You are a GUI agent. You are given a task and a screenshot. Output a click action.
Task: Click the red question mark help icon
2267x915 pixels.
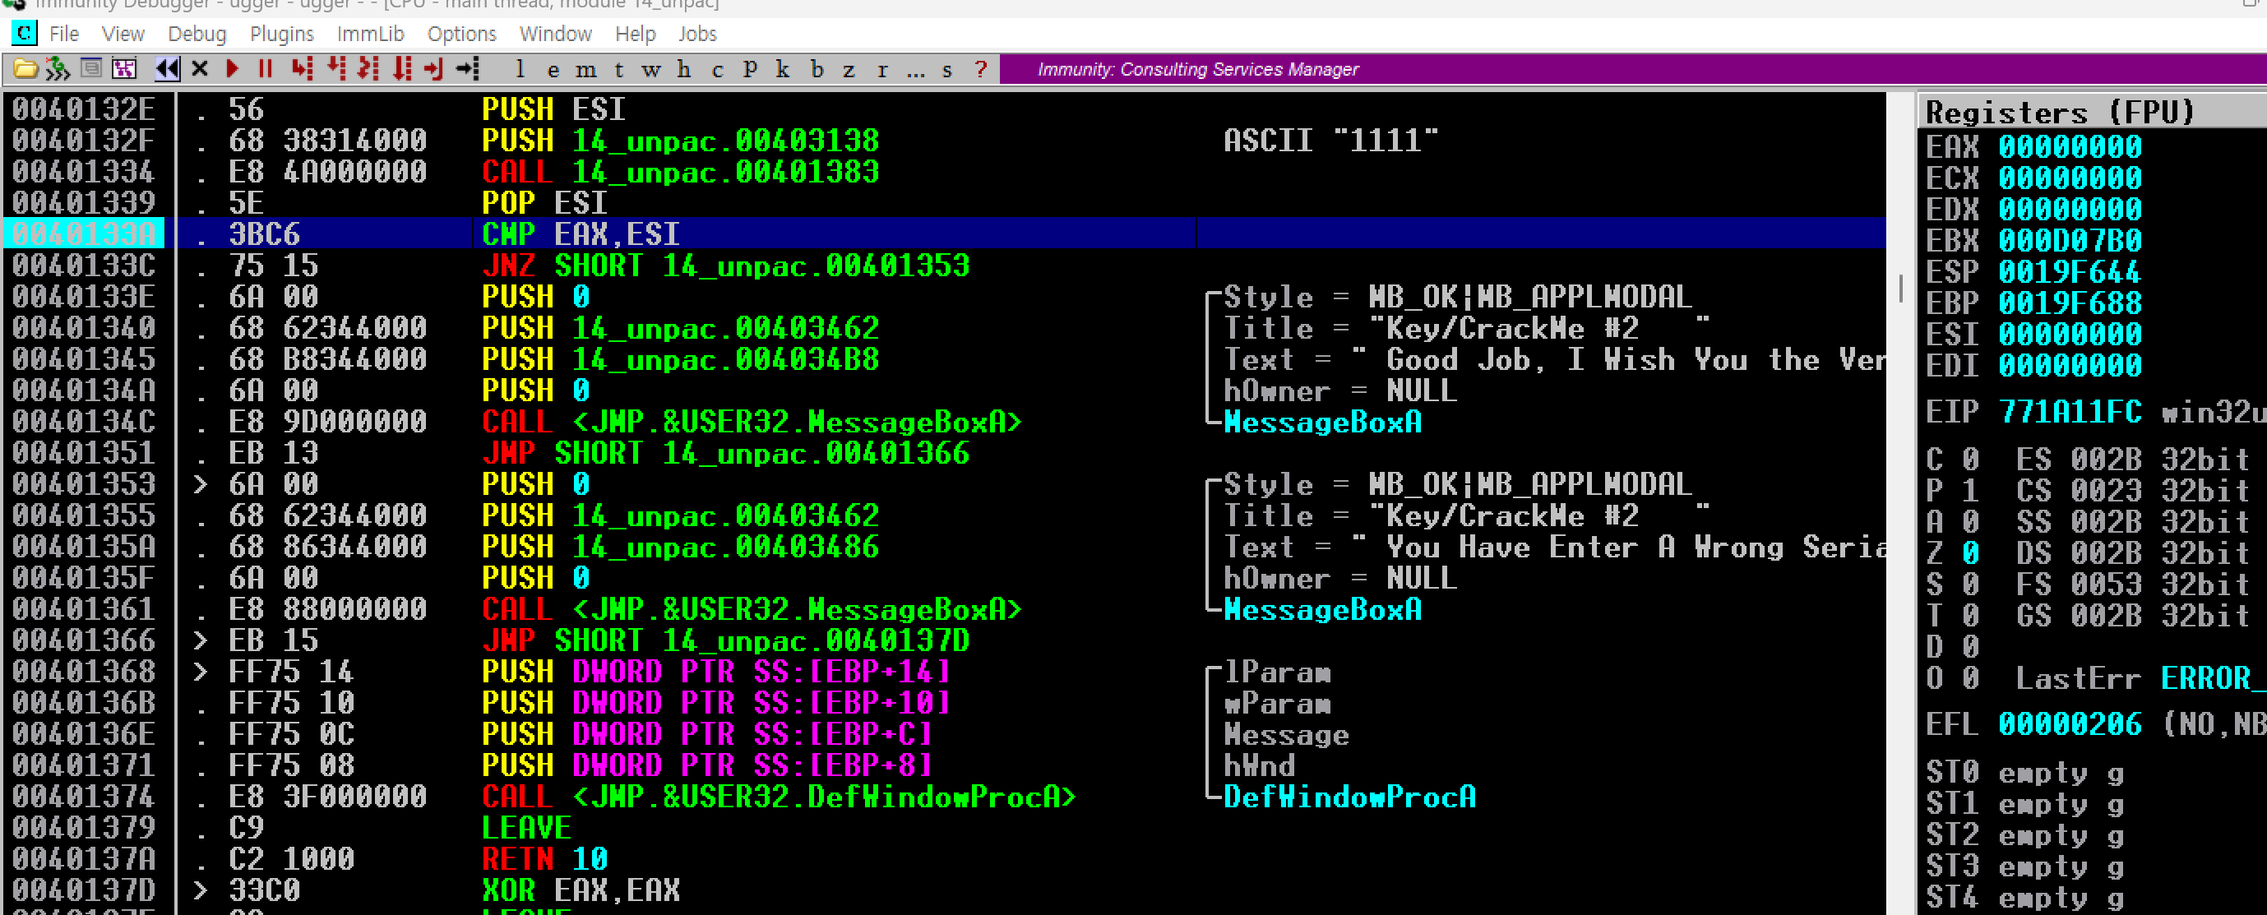pos(980,70)
